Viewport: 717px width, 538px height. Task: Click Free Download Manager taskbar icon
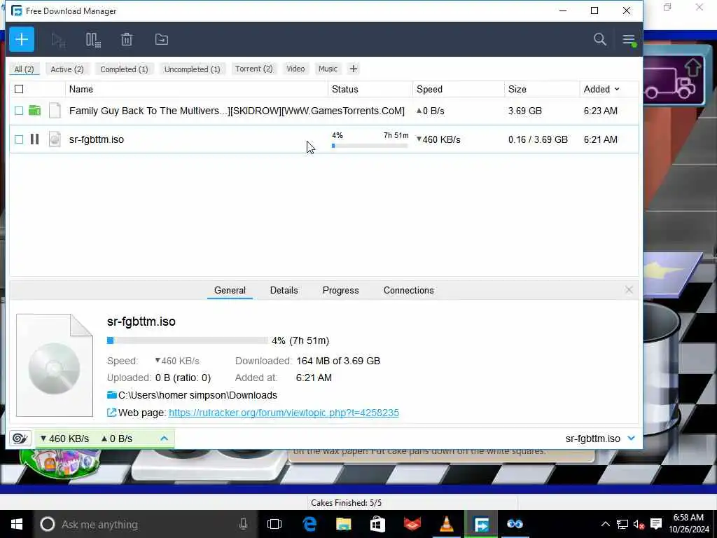(480, 524)
